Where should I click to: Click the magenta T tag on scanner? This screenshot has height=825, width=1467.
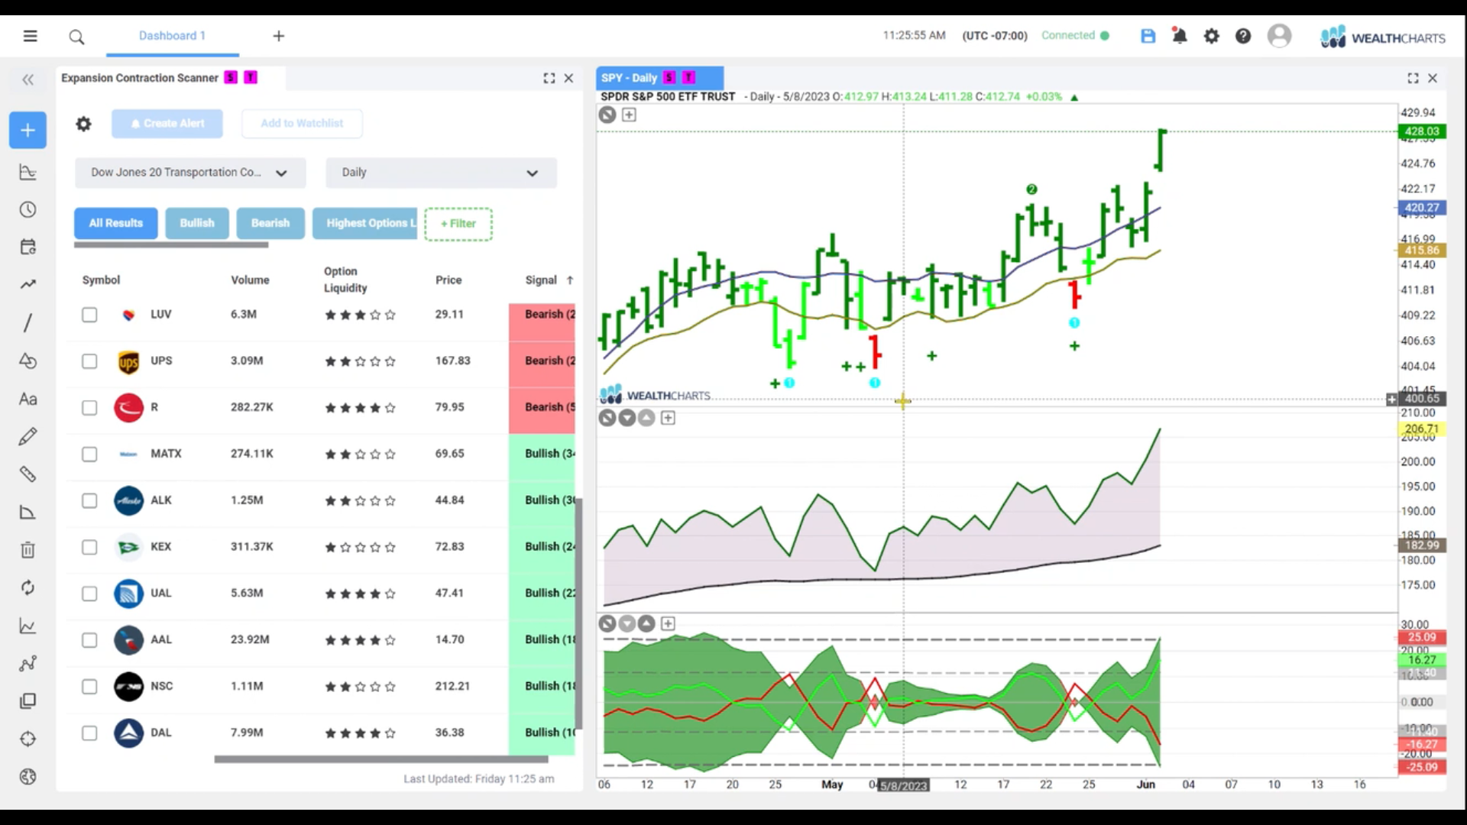[250, 78]
